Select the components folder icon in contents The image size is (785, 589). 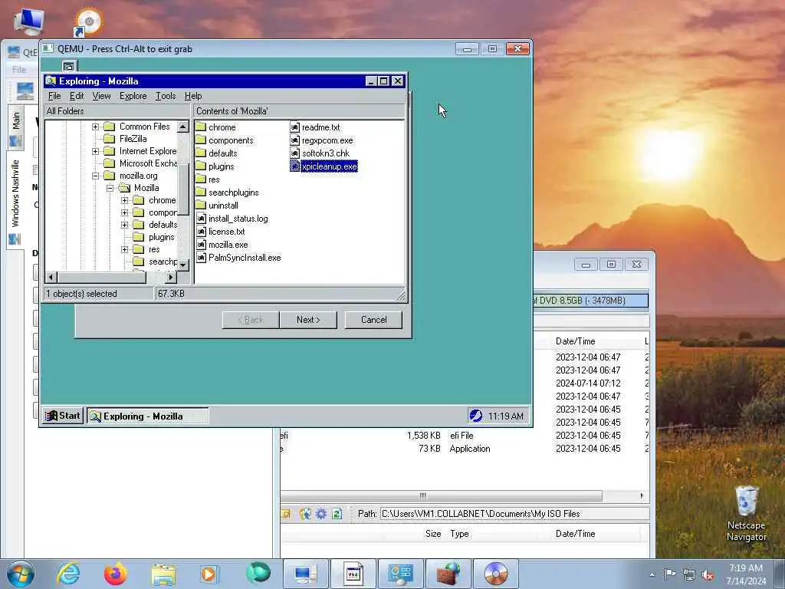pyautogui.click(x=201, y=140)
